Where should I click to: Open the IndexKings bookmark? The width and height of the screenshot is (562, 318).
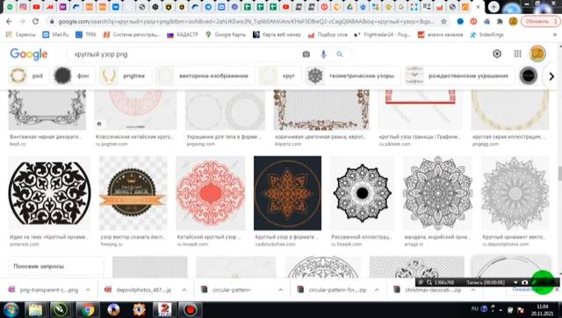click(486, 35)
